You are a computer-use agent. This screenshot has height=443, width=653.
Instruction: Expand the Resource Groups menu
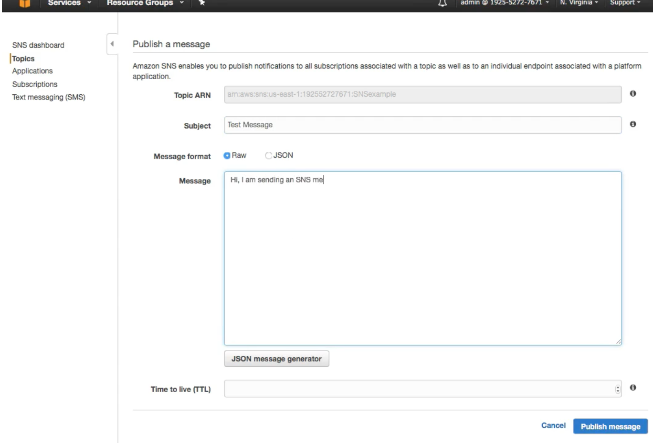pos(145,3)
